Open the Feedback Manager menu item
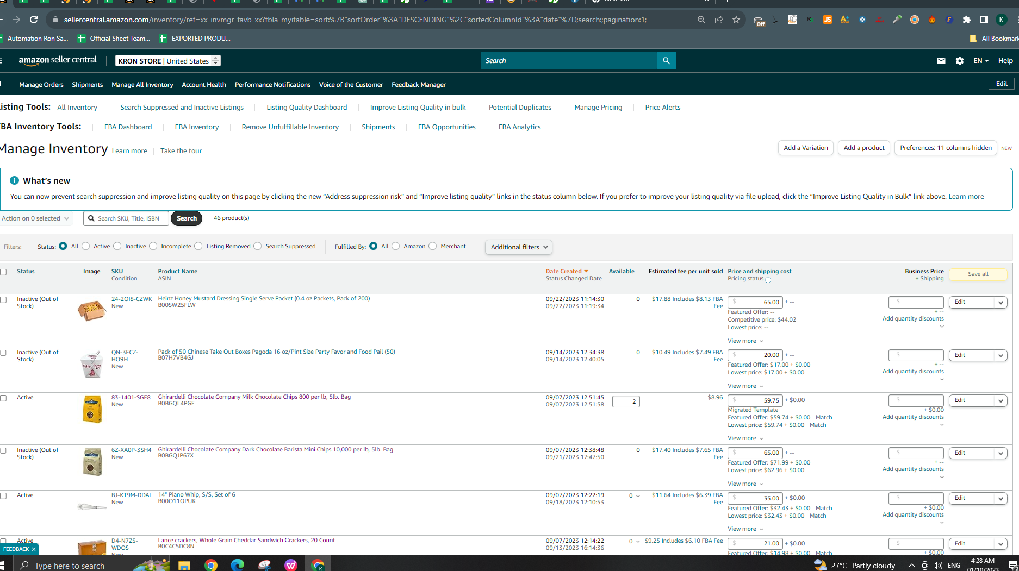This screenshot has width=1019, height=571. [x=419, y=85]
